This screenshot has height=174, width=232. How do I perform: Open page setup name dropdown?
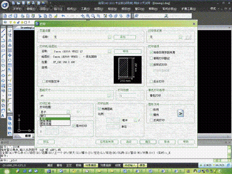[109, 37]
